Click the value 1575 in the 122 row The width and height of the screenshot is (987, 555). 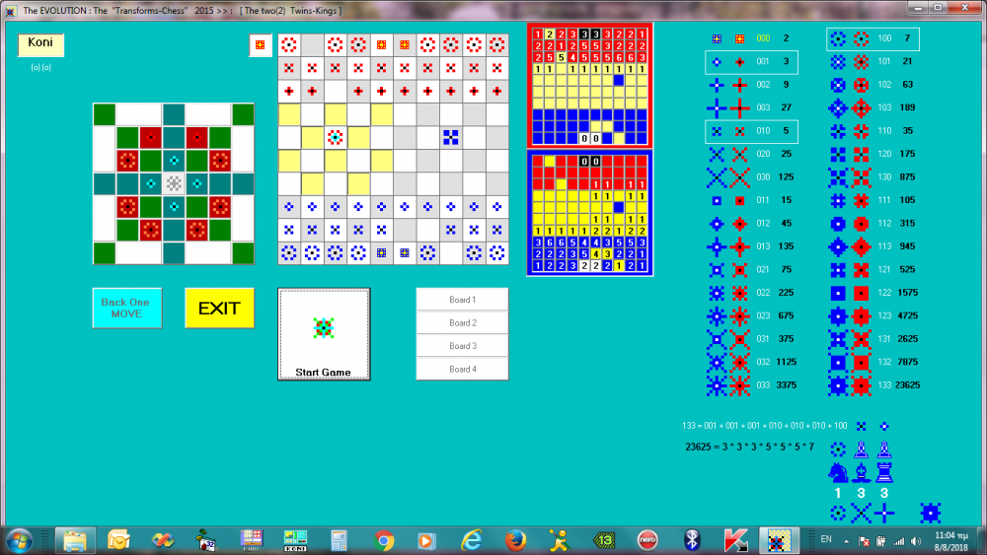tap(907, 293)
